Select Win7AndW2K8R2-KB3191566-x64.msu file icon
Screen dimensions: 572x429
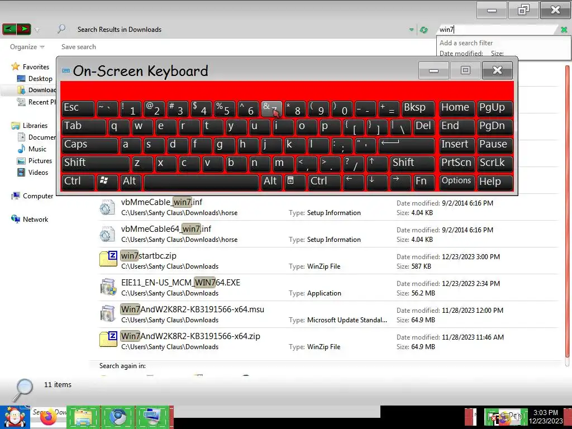[x=108, y=313]
